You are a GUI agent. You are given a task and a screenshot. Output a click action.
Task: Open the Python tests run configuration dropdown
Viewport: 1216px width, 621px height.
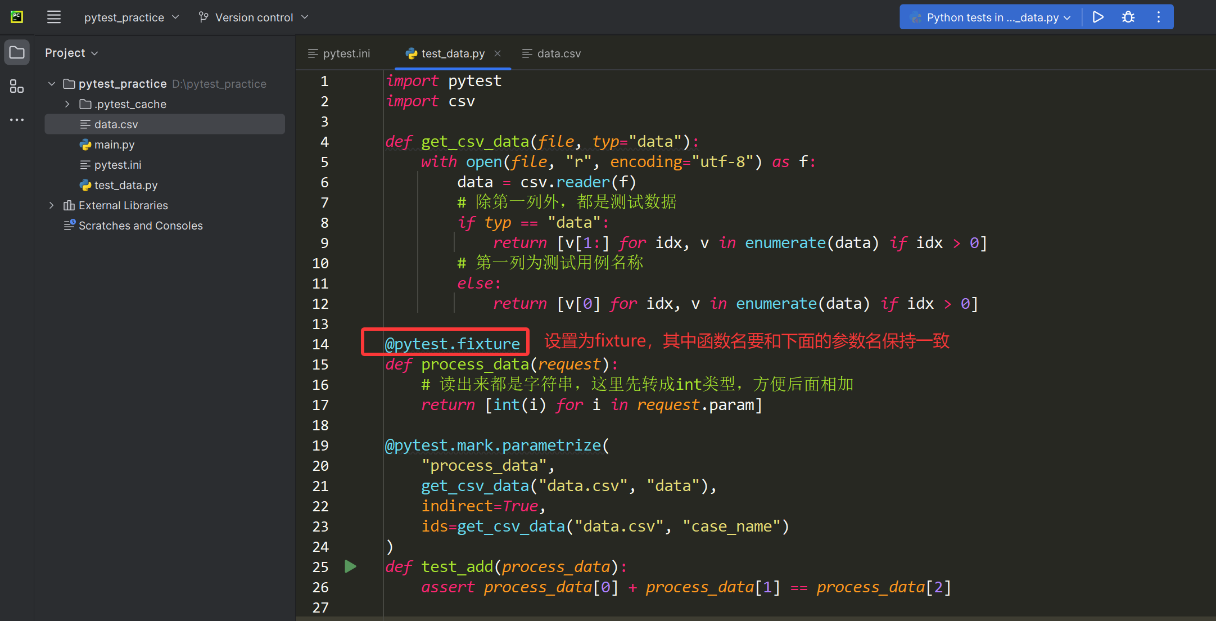pos(992,17)
